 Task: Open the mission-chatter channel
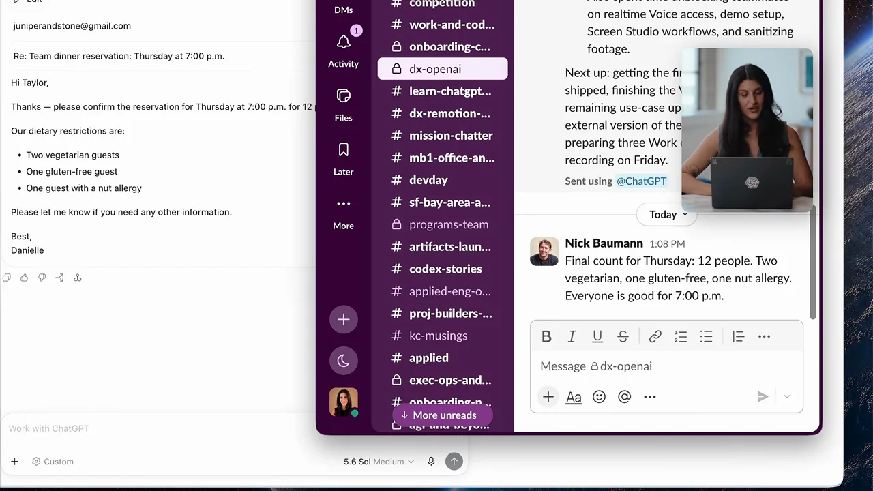click(x=443, y=136)
